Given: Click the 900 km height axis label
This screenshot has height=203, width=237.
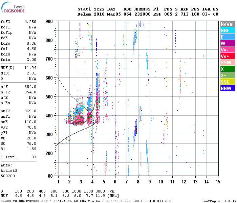Looking at the screenshot, I should pyautogui.click(x=49, y=21).
